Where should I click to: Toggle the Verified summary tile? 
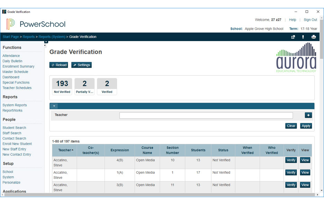[x=107, y=86]
